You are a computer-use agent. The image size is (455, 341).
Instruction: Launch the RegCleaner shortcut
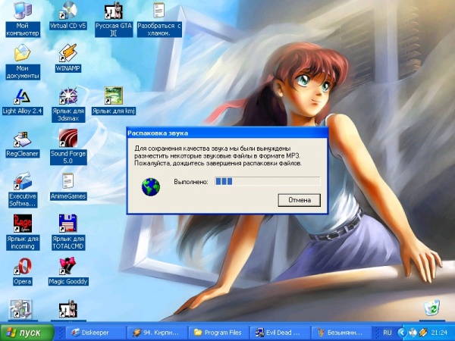click(22, 143)
